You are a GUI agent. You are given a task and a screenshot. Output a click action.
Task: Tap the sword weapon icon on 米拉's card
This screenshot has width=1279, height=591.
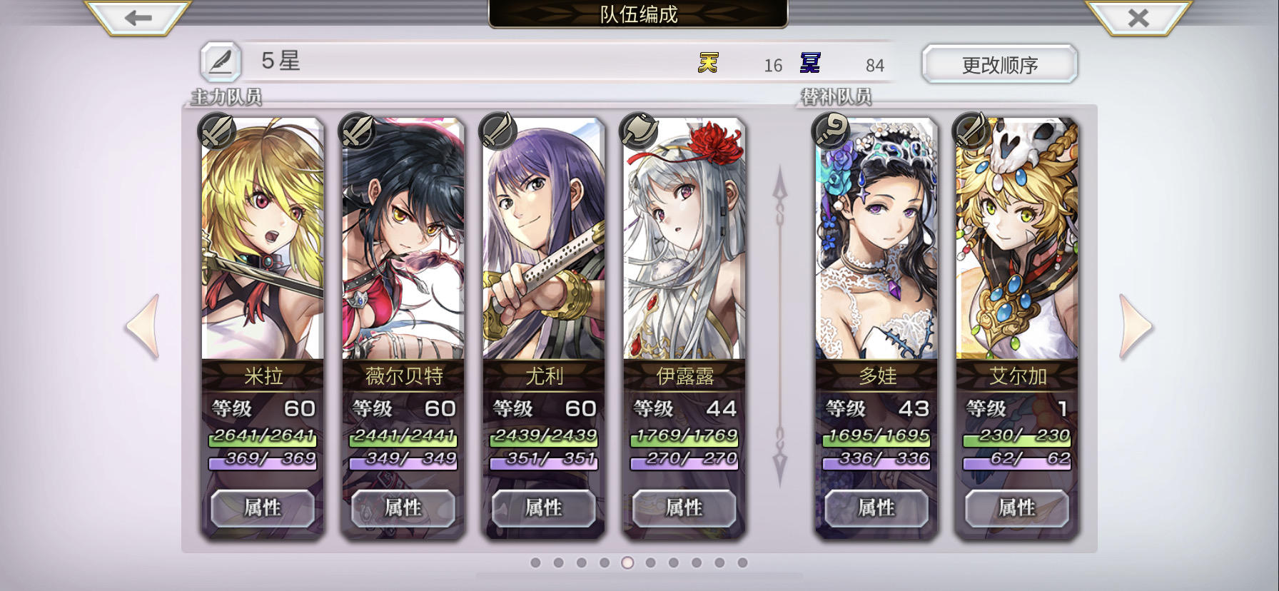[217, 131]
